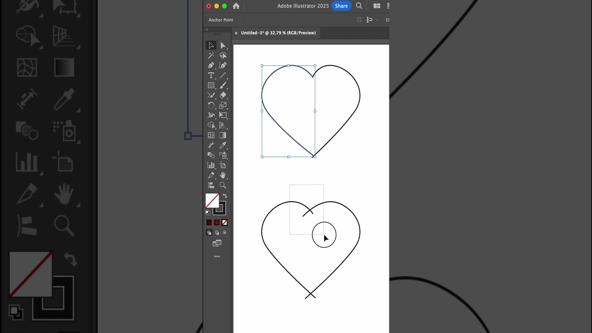Pick the Scale tool
This screenshot has width=592, height=333.
click(223, 105)
